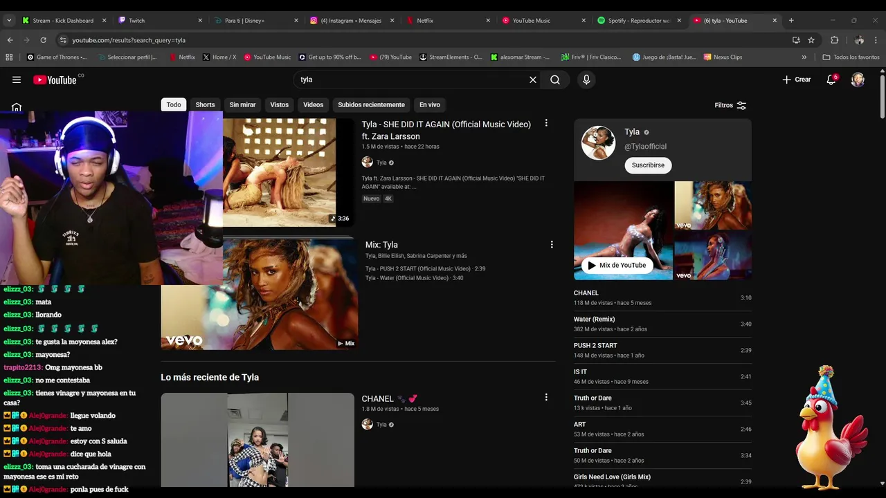
Task: Switch to the Para ti | Disney+ tab
Action: (x=256, y=21)
